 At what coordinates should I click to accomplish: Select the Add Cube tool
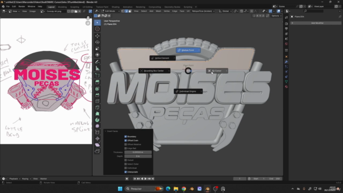click(x=98, y=76)
